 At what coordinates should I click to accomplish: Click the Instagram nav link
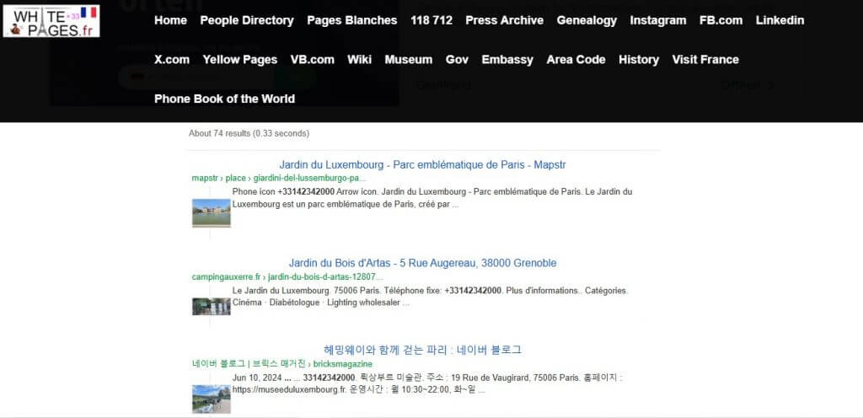pos(657,20)
